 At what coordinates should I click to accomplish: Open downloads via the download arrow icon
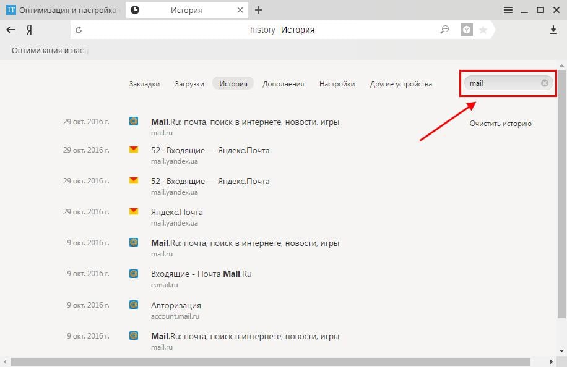tap(553, 29)
